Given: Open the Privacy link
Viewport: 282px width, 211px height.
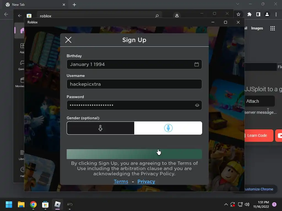Looking at the screenshot, I should [x=146, y=182].
